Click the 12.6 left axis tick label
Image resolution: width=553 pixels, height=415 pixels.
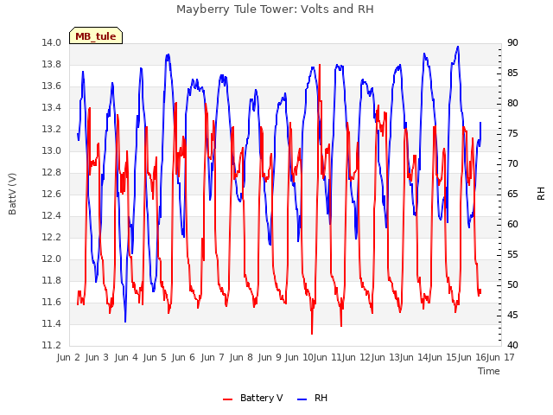pos(52,194)
